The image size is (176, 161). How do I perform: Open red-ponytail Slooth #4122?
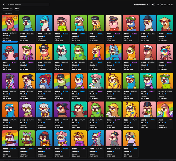click(x=44, y=81)
